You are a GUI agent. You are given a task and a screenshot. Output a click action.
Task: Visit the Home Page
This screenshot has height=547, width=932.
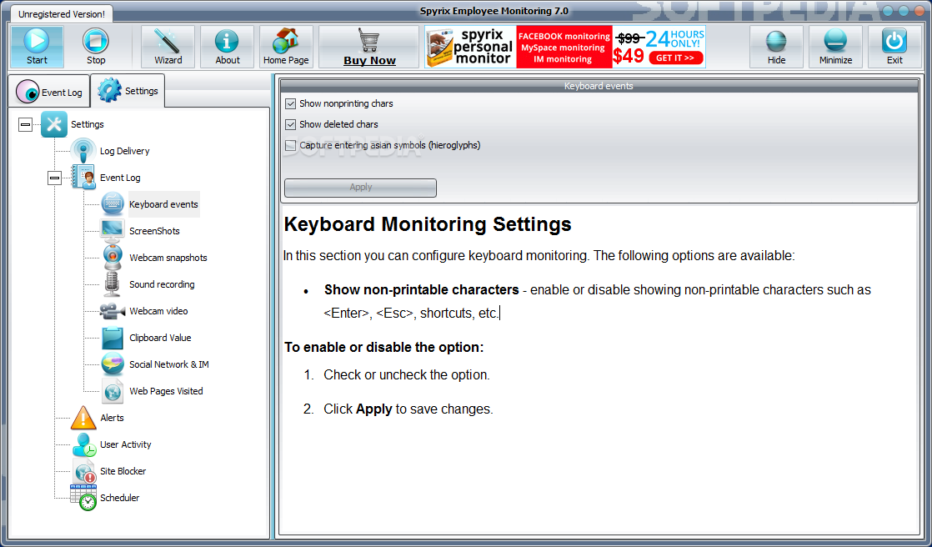[286, 47]
